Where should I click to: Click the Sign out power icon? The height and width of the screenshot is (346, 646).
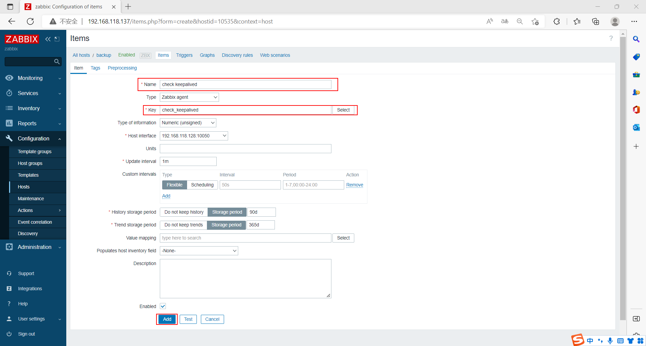pos(9,334)
